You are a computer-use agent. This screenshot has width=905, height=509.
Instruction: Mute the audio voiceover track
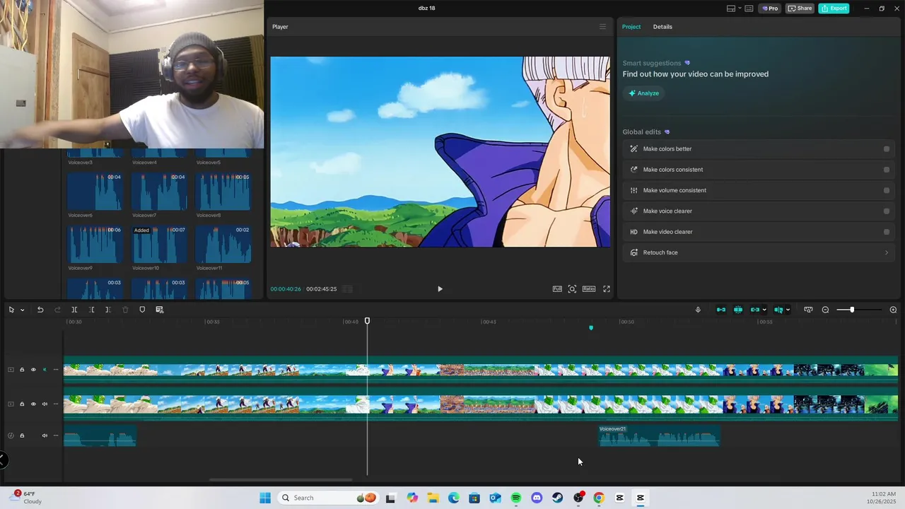click(x=45, y=435)
